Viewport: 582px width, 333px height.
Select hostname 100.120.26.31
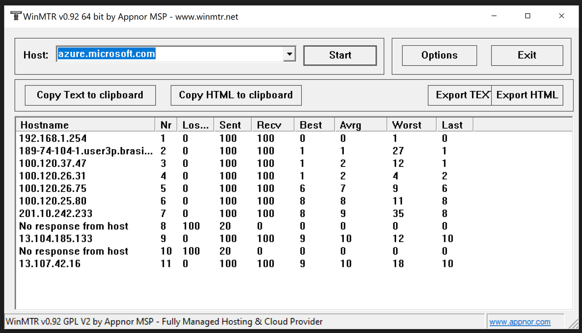pyautogui.click(x=52, y=176)
